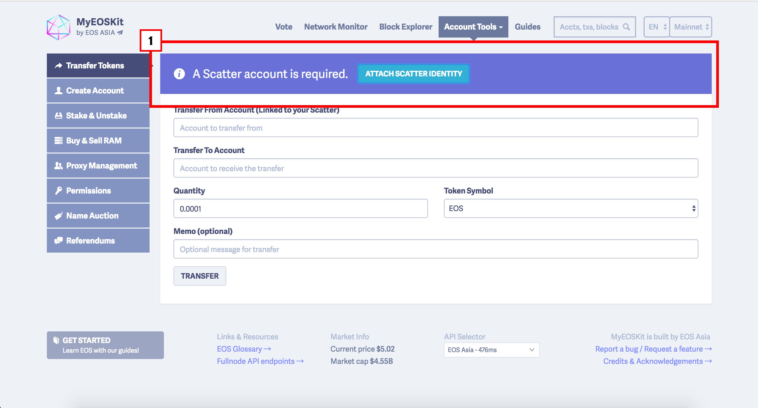
Task: Open the Permissions section
Action: tap(98, 191)
